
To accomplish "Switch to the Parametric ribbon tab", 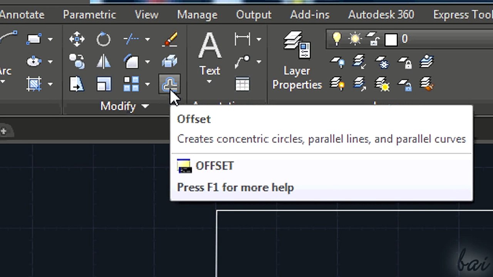I will pyautogui.click(x=89, y=15).
